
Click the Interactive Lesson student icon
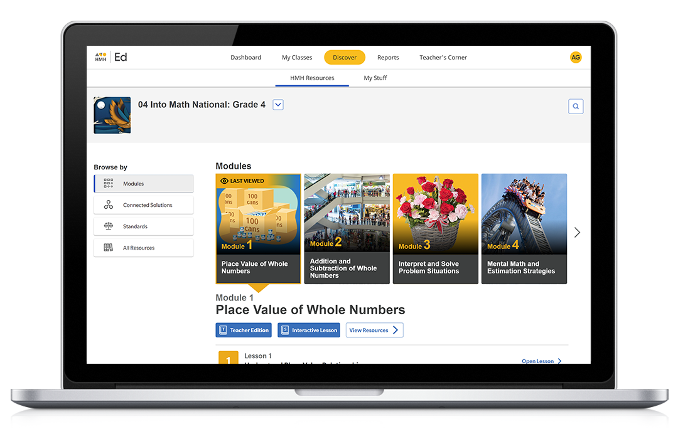(x=285, y=330)
